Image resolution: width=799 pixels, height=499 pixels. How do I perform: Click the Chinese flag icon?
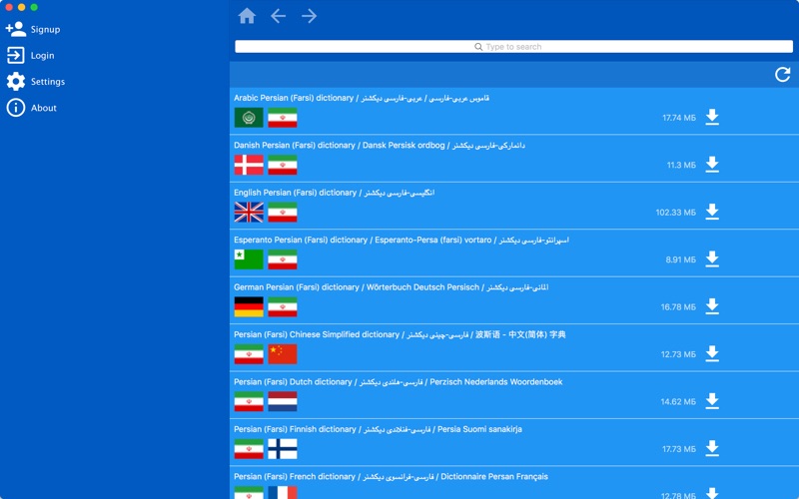coord(283,354)
